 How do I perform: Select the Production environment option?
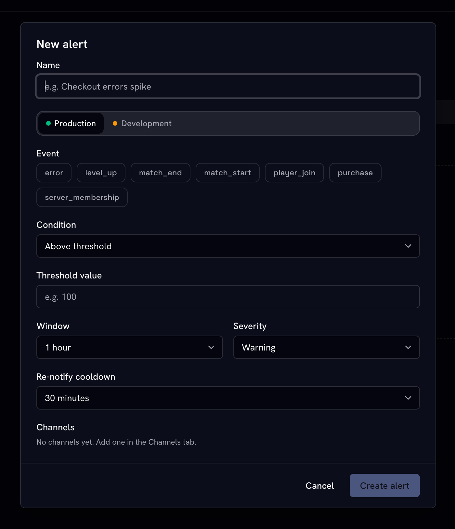coord(71,123)
